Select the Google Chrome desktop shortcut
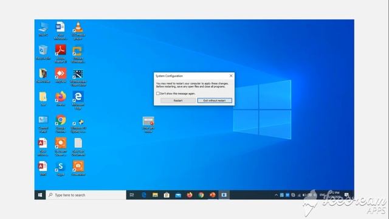The width and height of the screenshot is (389, 219). point(61,123)
